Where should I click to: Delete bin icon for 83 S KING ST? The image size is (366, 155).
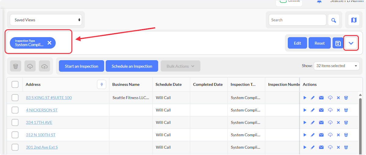(346, 98)
